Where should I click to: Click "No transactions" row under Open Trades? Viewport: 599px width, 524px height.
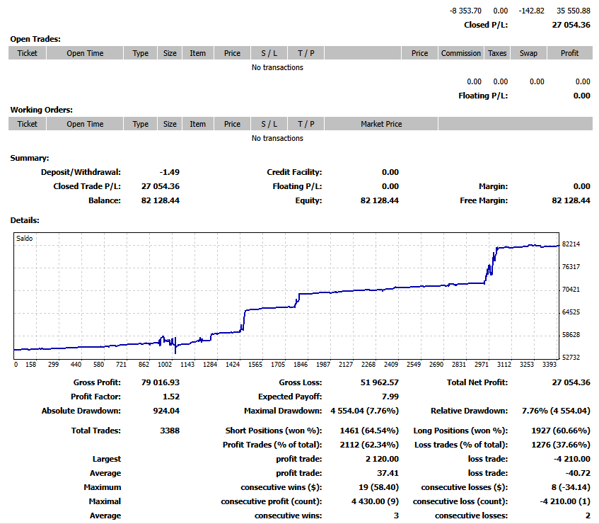277,67
